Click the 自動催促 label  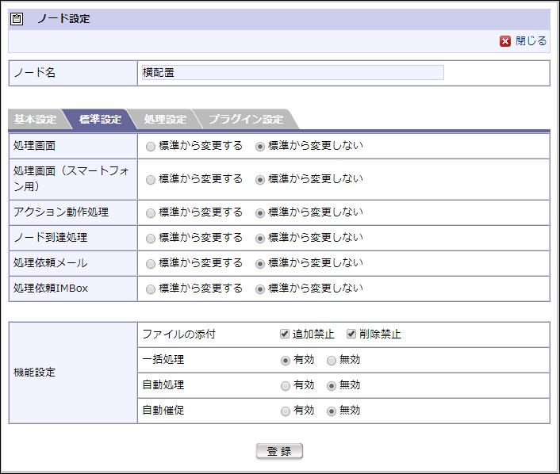163,410
